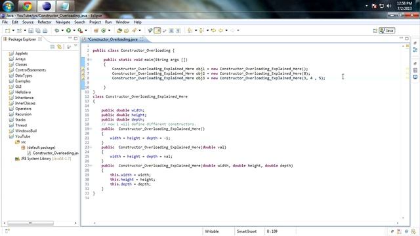The height and width of the screenshot is (236, 420).
Task: Click the Save All toolbar icon
Action: point(38,31)
